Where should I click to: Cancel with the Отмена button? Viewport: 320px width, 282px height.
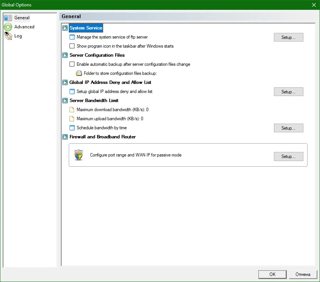(303, 274)
